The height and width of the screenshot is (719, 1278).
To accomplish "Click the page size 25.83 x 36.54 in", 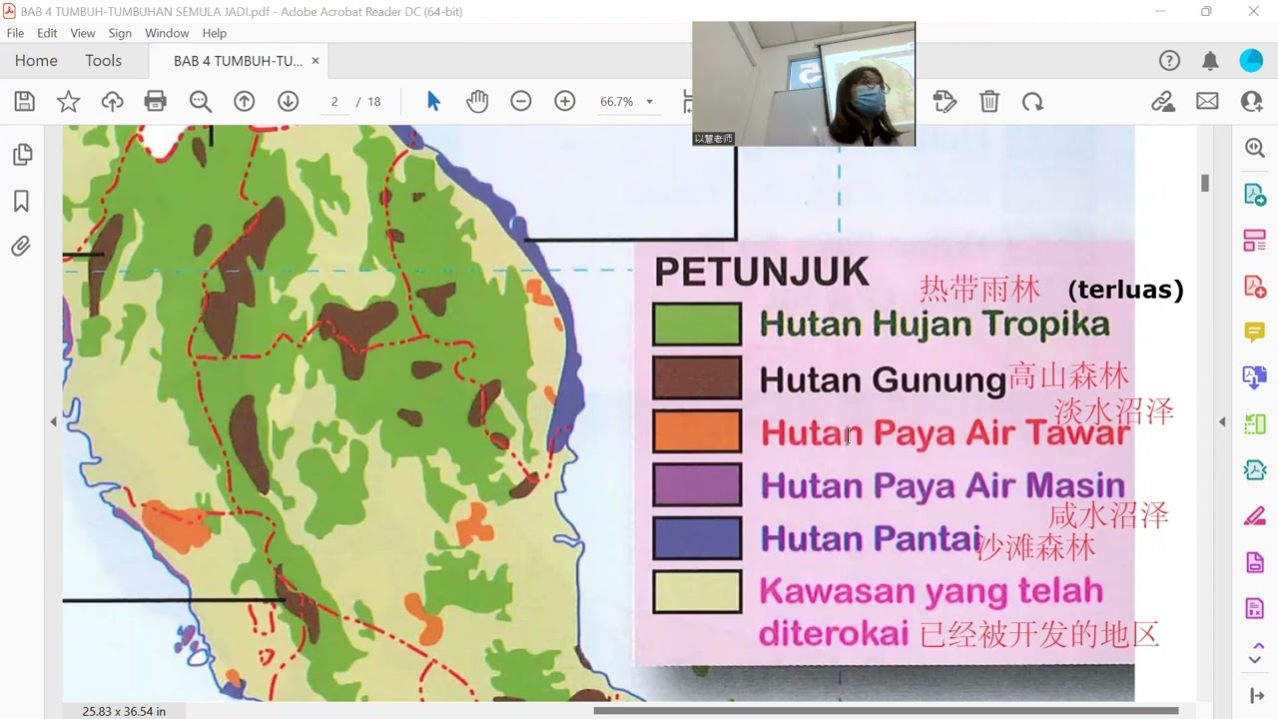I will pos(124,711).
